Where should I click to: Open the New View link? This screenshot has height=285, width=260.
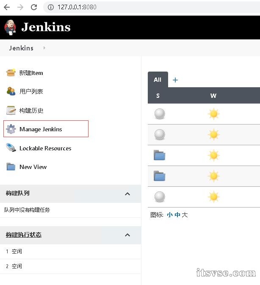(x=33, y=167)
